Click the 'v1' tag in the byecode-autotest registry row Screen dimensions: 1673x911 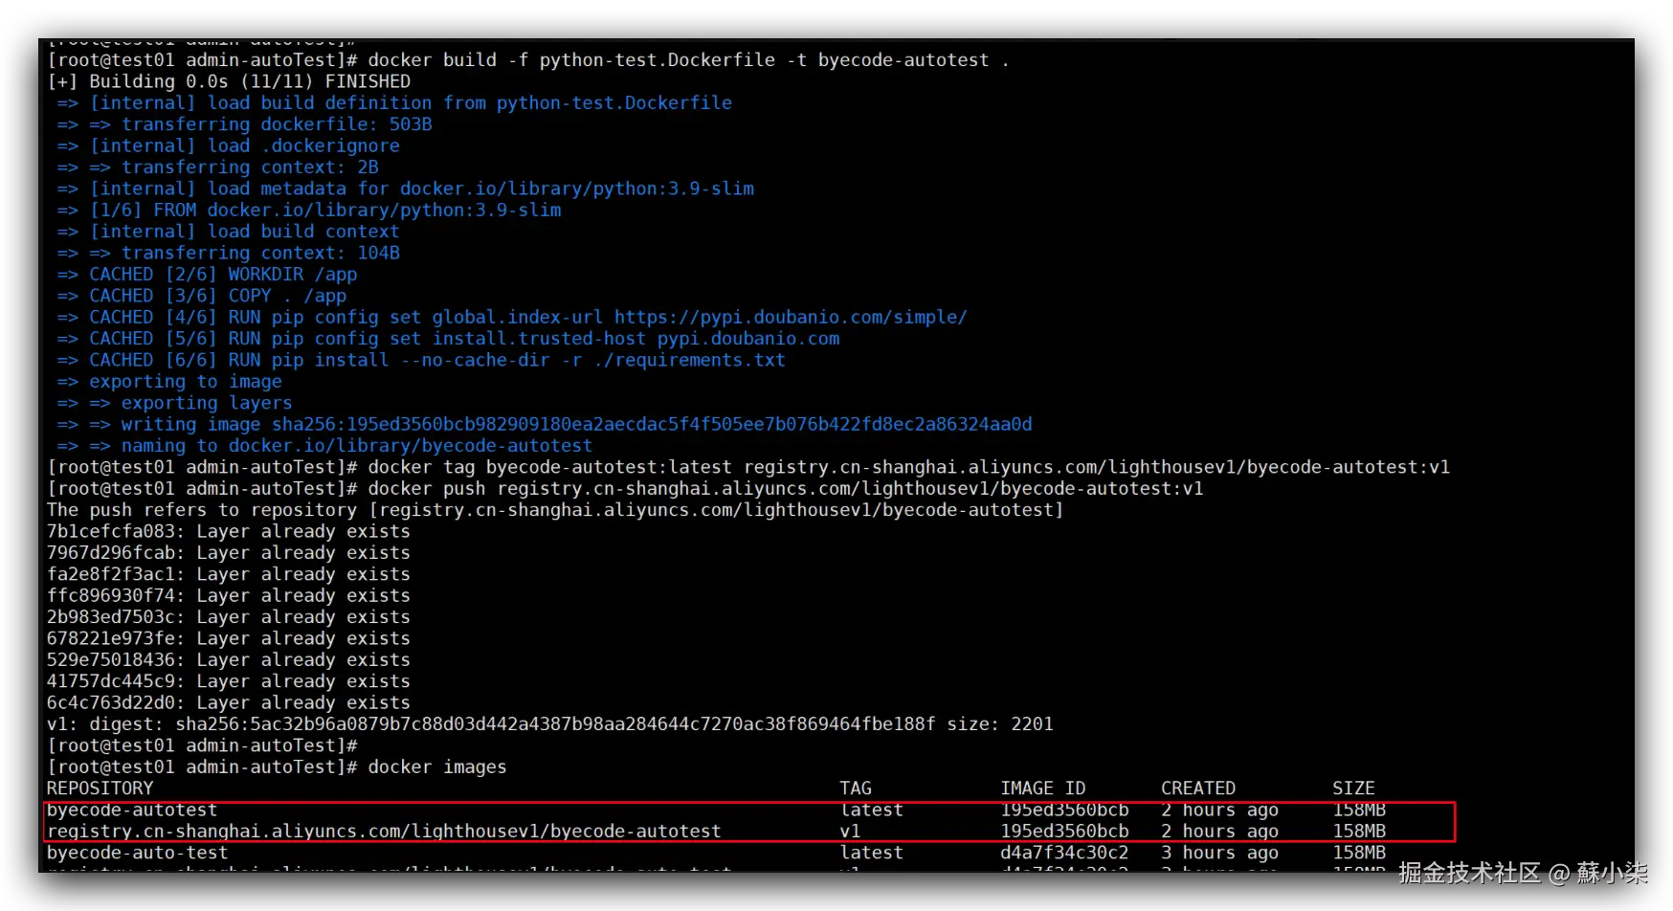pos(850,832)
